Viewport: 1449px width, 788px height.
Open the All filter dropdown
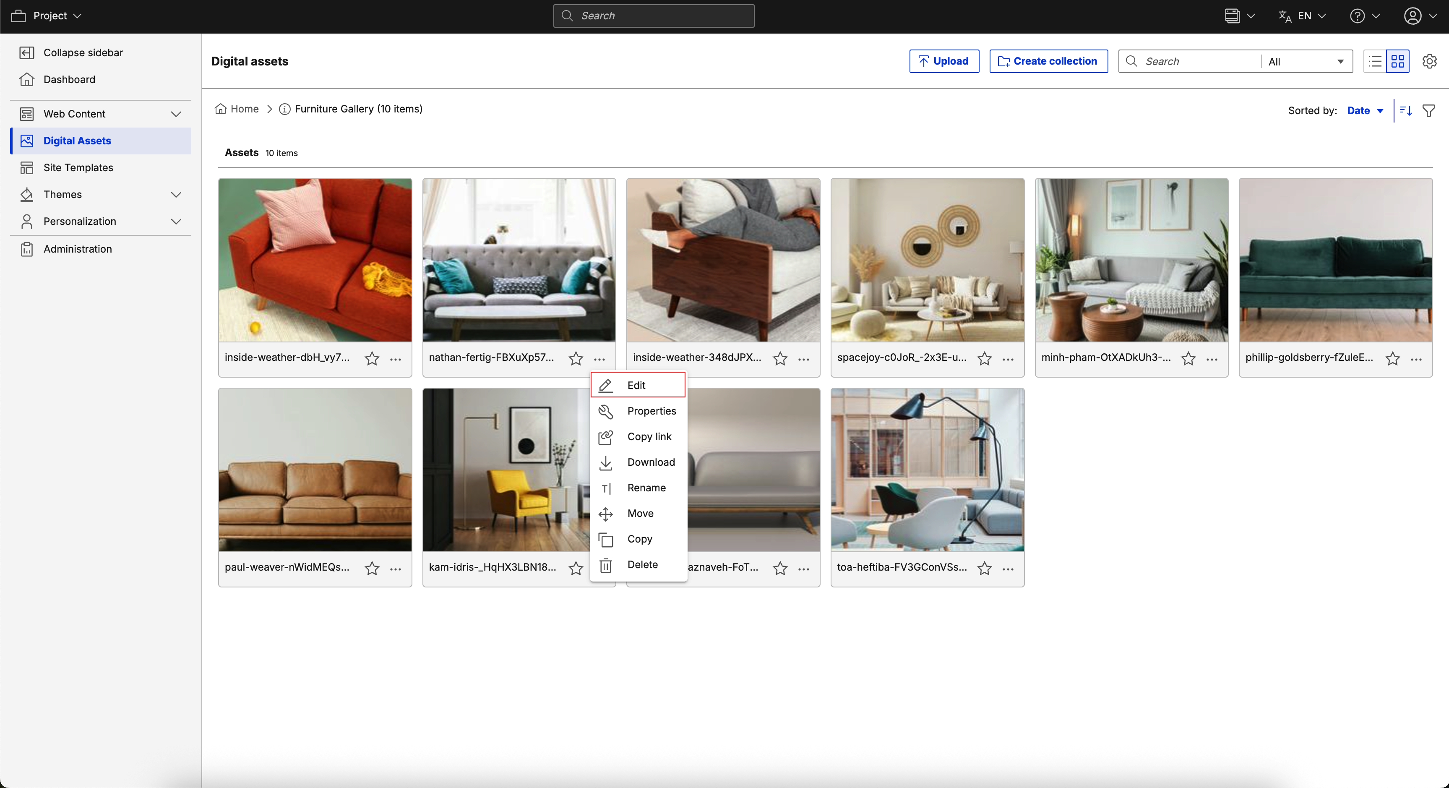coord(1305,61)
